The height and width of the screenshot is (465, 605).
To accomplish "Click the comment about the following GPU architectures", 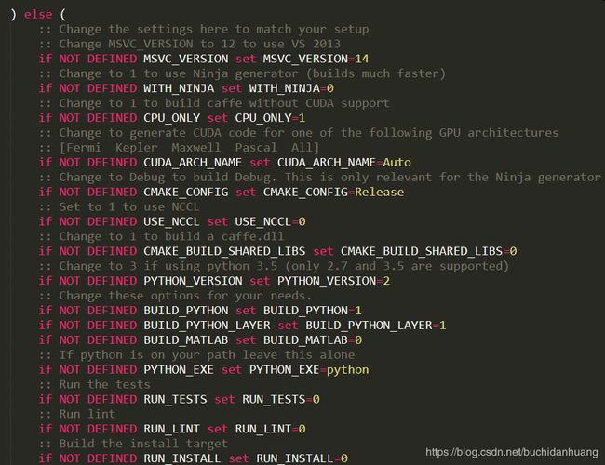I will [x=299, y=133].
